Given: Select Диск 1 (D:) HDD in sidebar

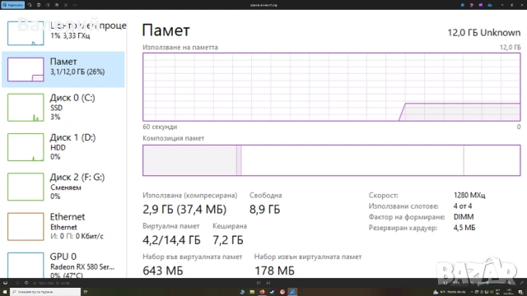Looking at the screenshot, I should [63, 147].
